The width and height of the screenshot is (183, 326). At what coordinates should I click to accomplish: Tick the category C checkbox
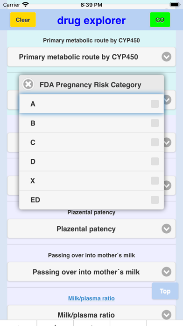[x=155, y=142]
